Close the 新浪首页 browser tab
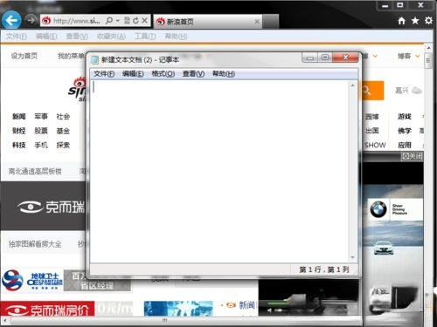The width and height of the screenshot is (437, 327). pyautogui.click(x=257, y=22)
